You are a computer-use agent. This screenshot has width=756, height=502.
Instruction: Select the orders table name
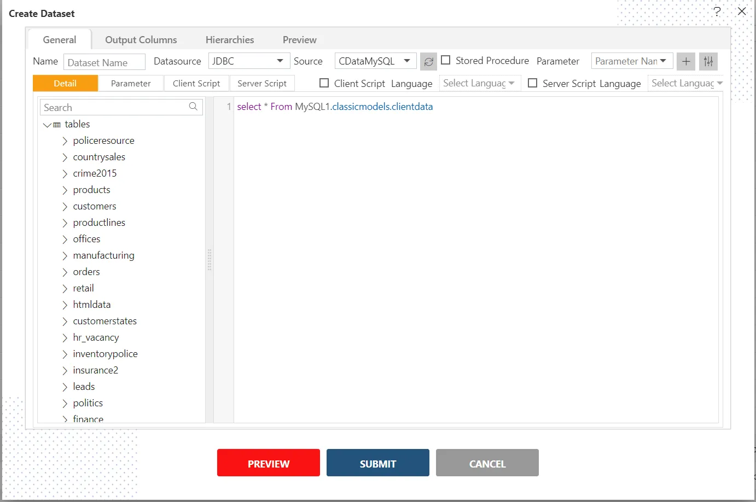86,272
